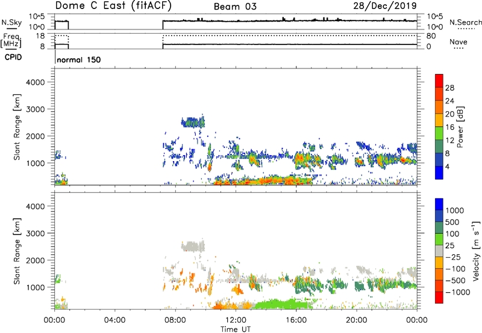The height and width of the screenshot is (333, 482).
Task: Select the CPID row label
Action: coord(13,57)
